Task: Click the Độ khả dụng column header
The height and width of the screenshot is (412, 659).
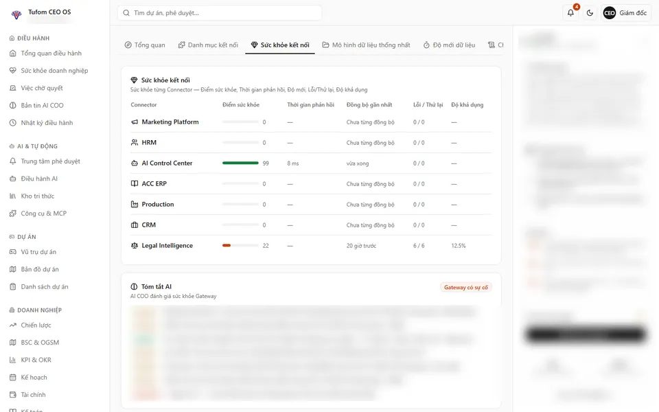Action: pos(467,104)
